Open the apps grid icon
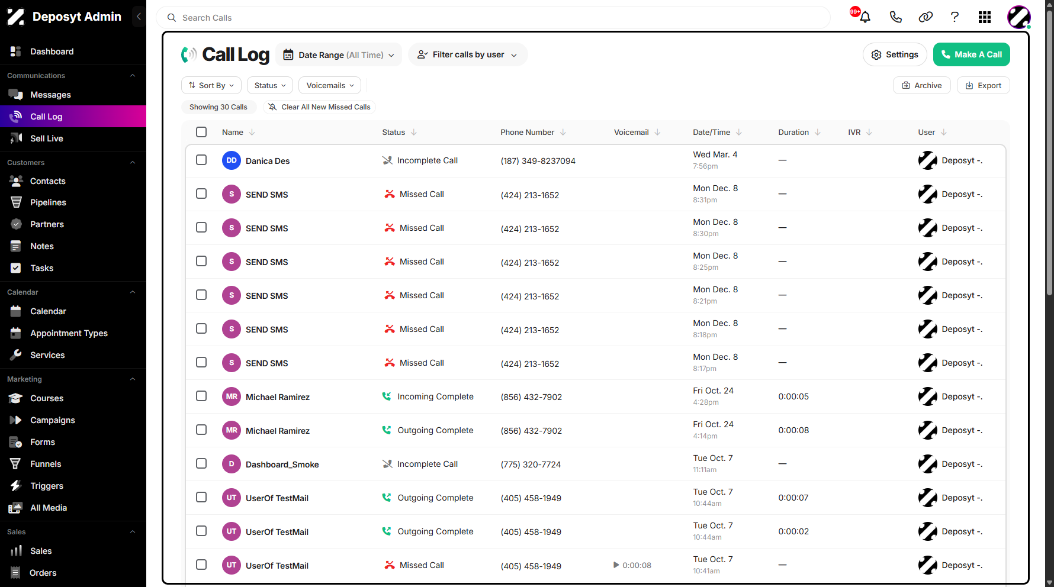Screen dimensions: 1054x587 pyautogui.click(x=985, y=17)
